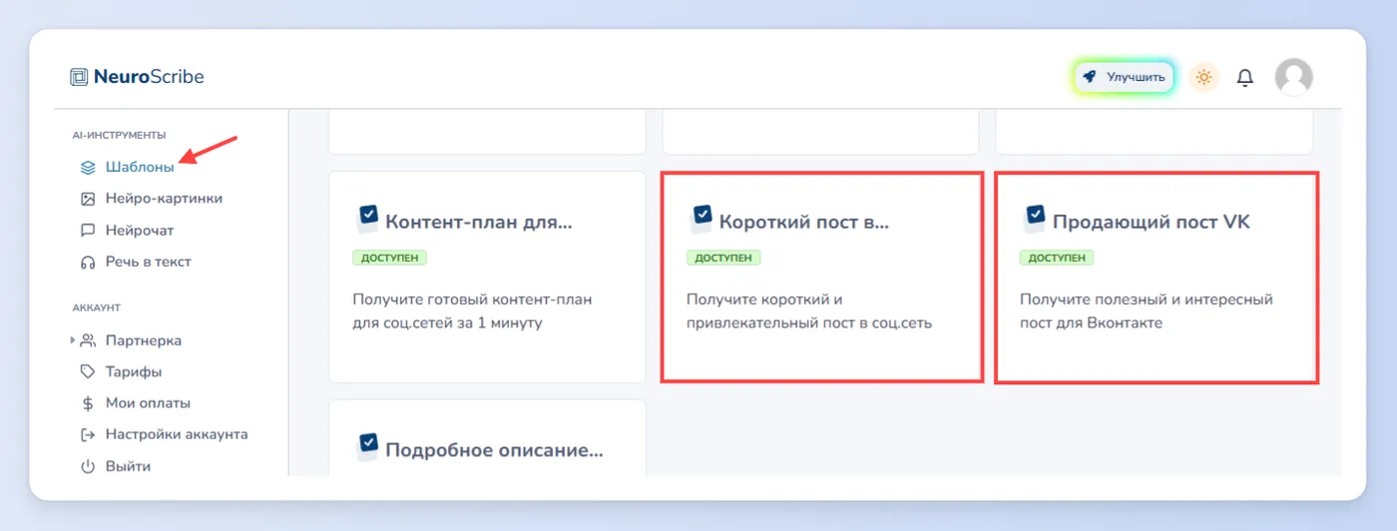1397x531 pixels.
Task: Click the AI-ИНСТРУМЕНТЫ section heading
Action: (x=119, y=135)
